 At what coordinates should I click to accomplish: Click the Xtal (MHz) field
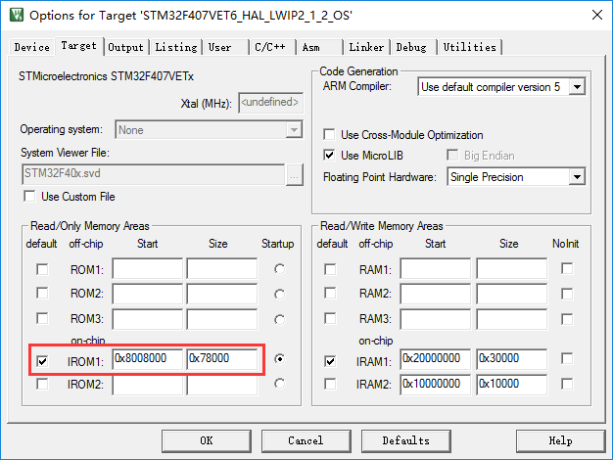[270, 103]
